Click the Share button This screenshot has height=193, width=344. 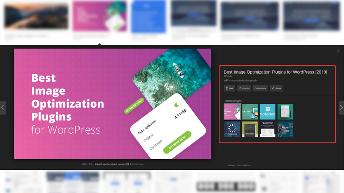(276, 88)
